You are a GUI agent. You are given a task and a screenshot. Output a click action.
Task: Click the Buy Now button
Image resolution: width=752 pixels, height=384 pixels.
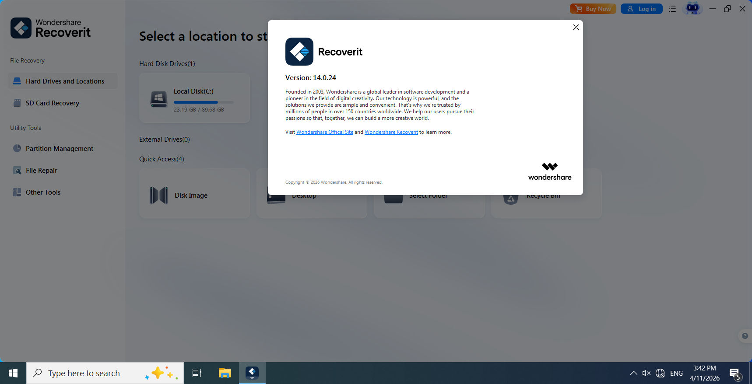[x=593, y=9]
